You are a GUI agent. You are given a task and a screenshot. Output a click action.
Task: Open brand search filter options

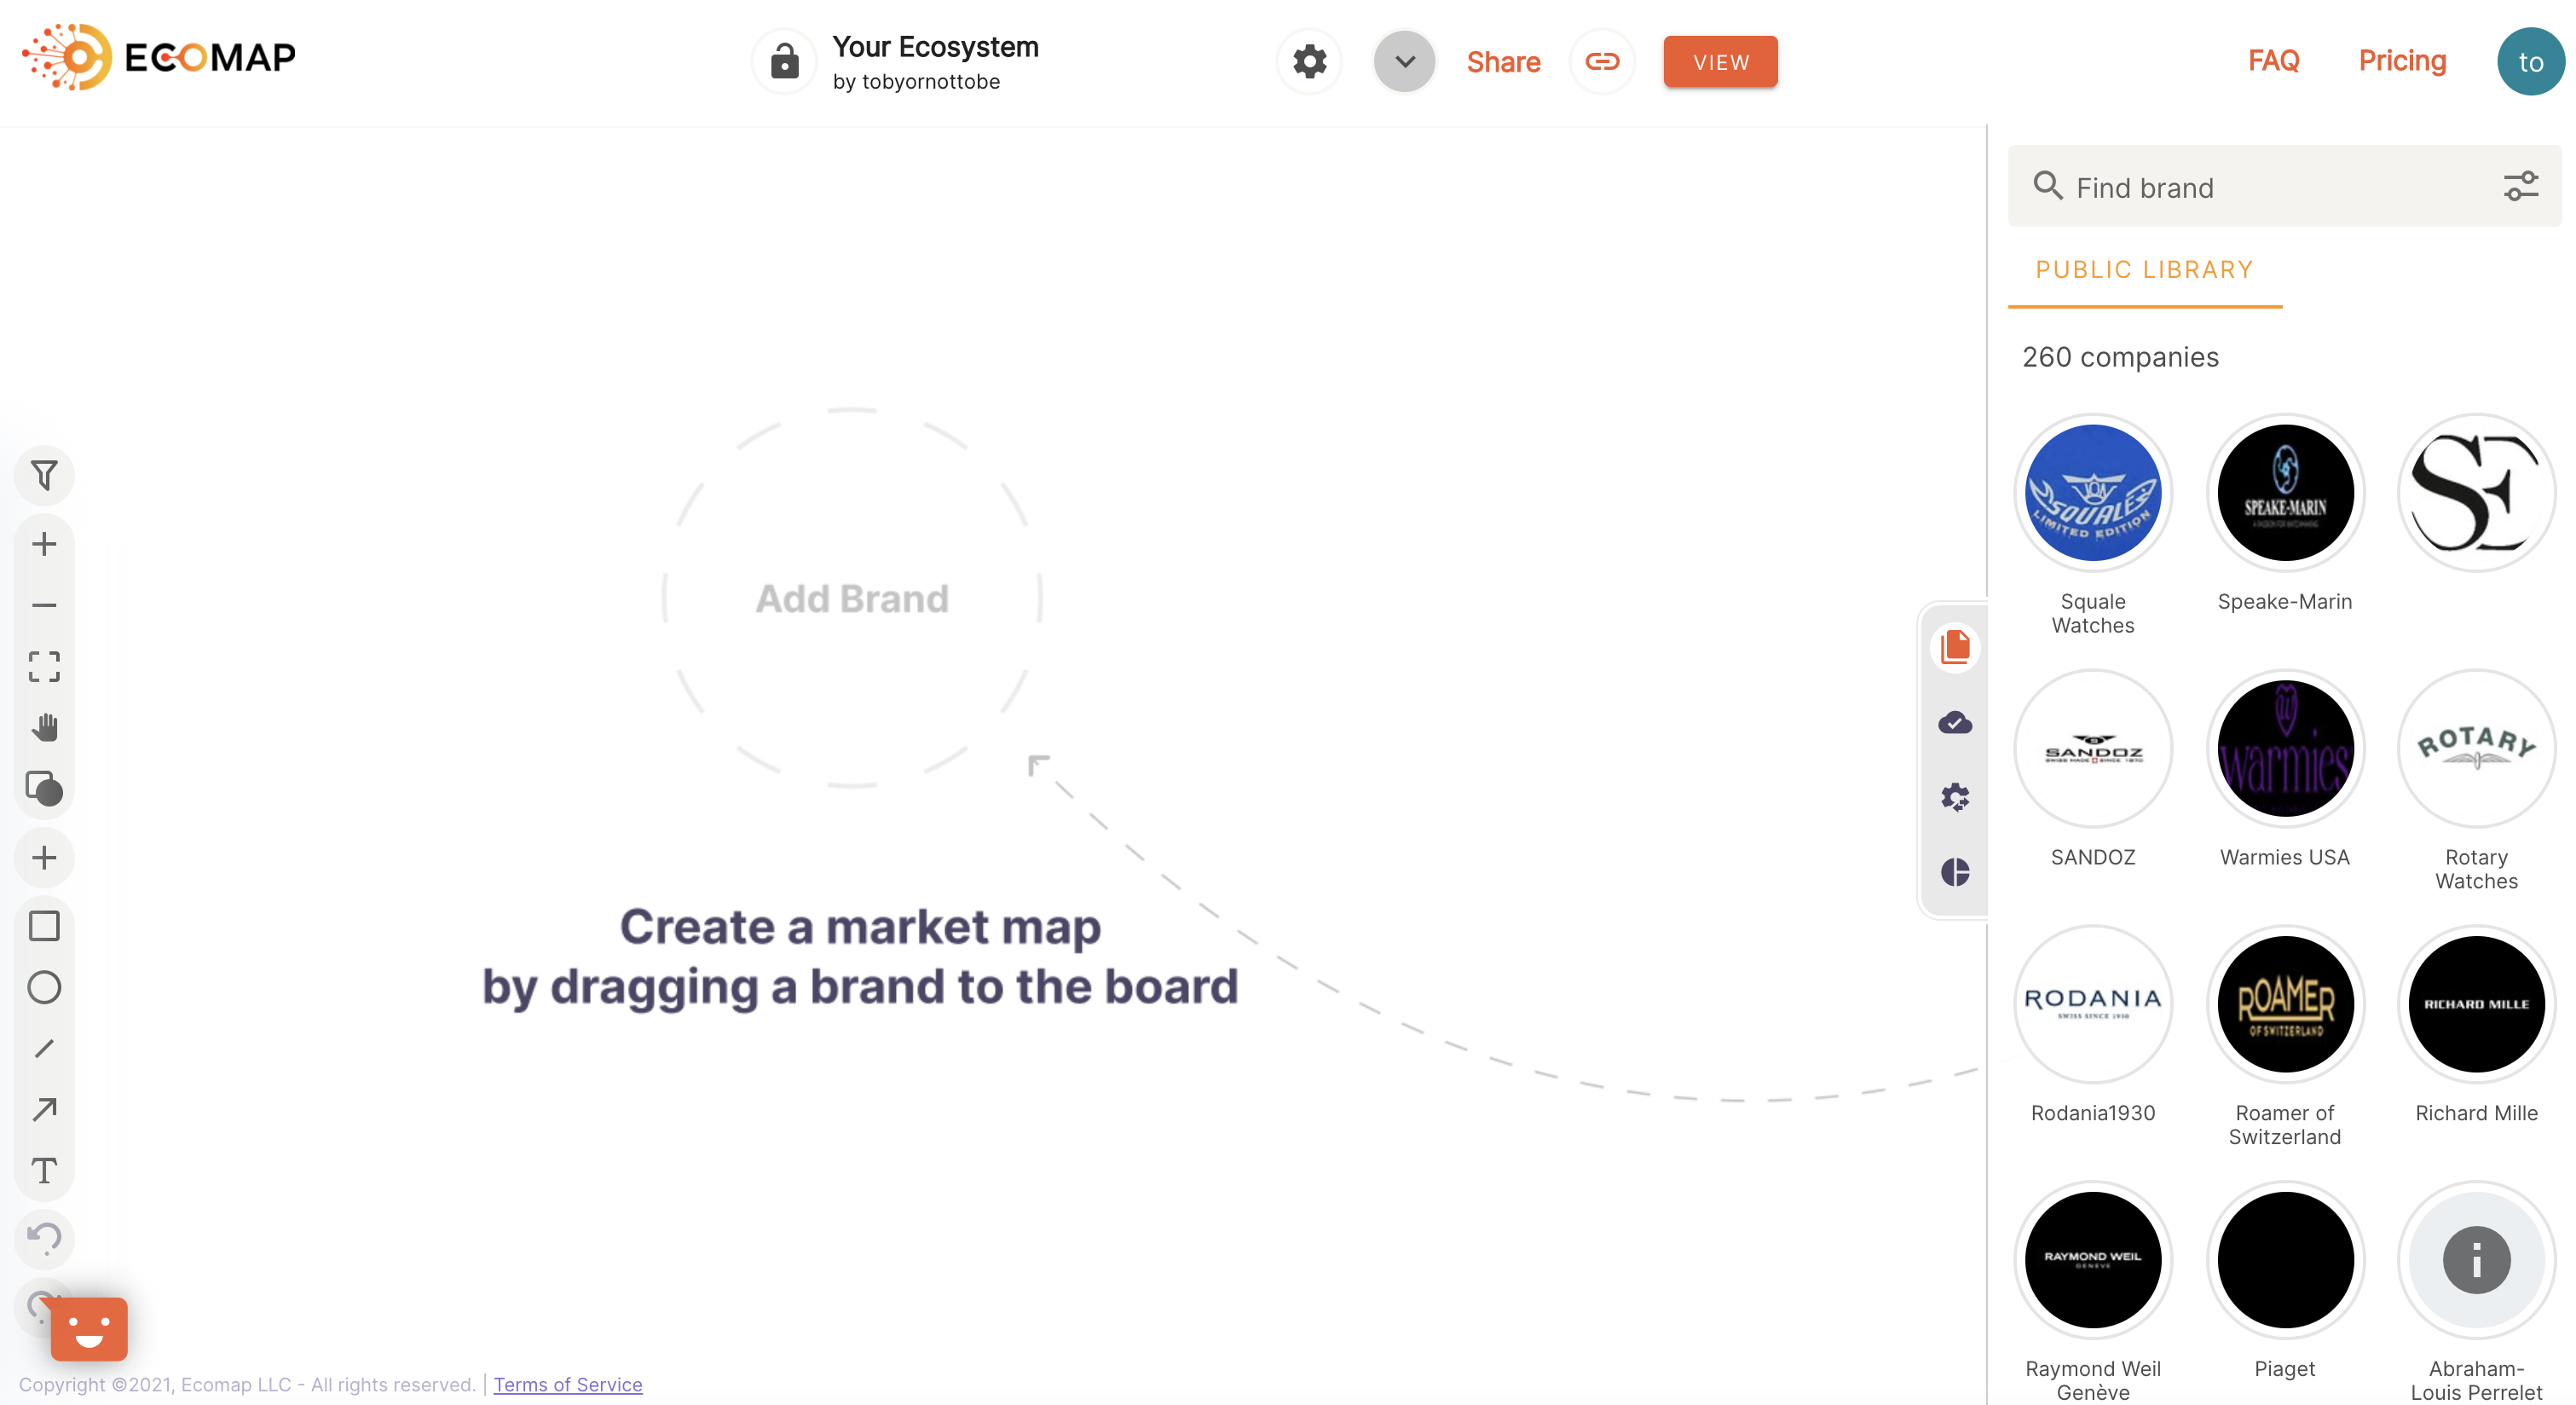pyautogui.click(x=2520, y=187)
